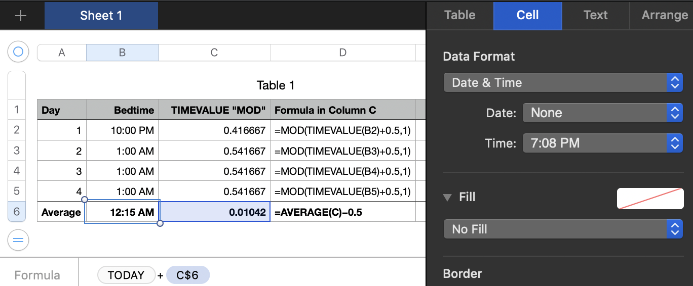Open the No Fill type dropdown

[x=563, y=229]
